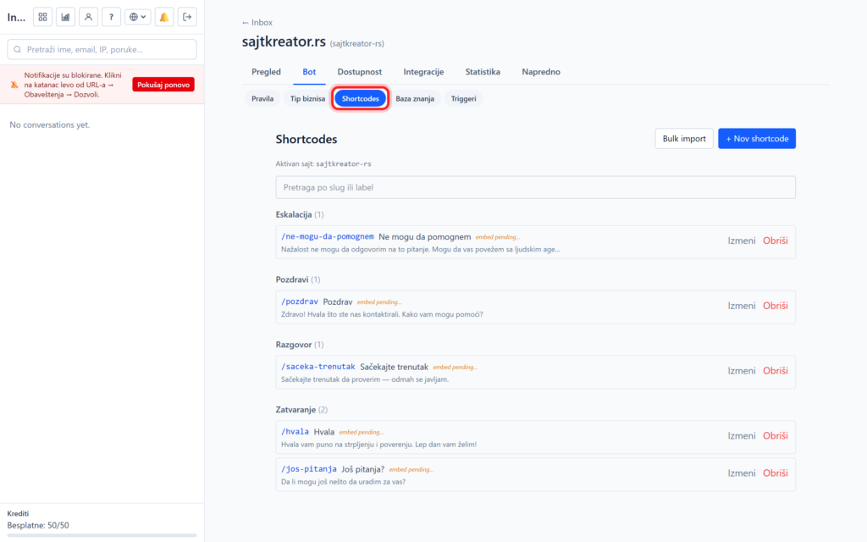Delete the Još pitanja? shortcode

[x=776, y=473]
